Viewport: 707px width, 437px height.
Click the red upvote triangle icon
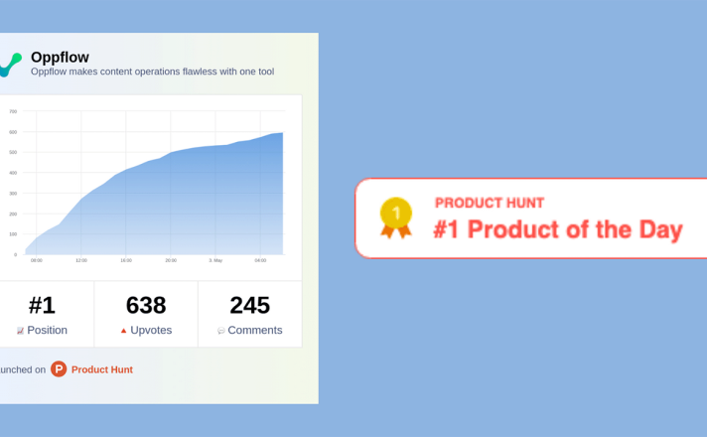pos(123,331)
